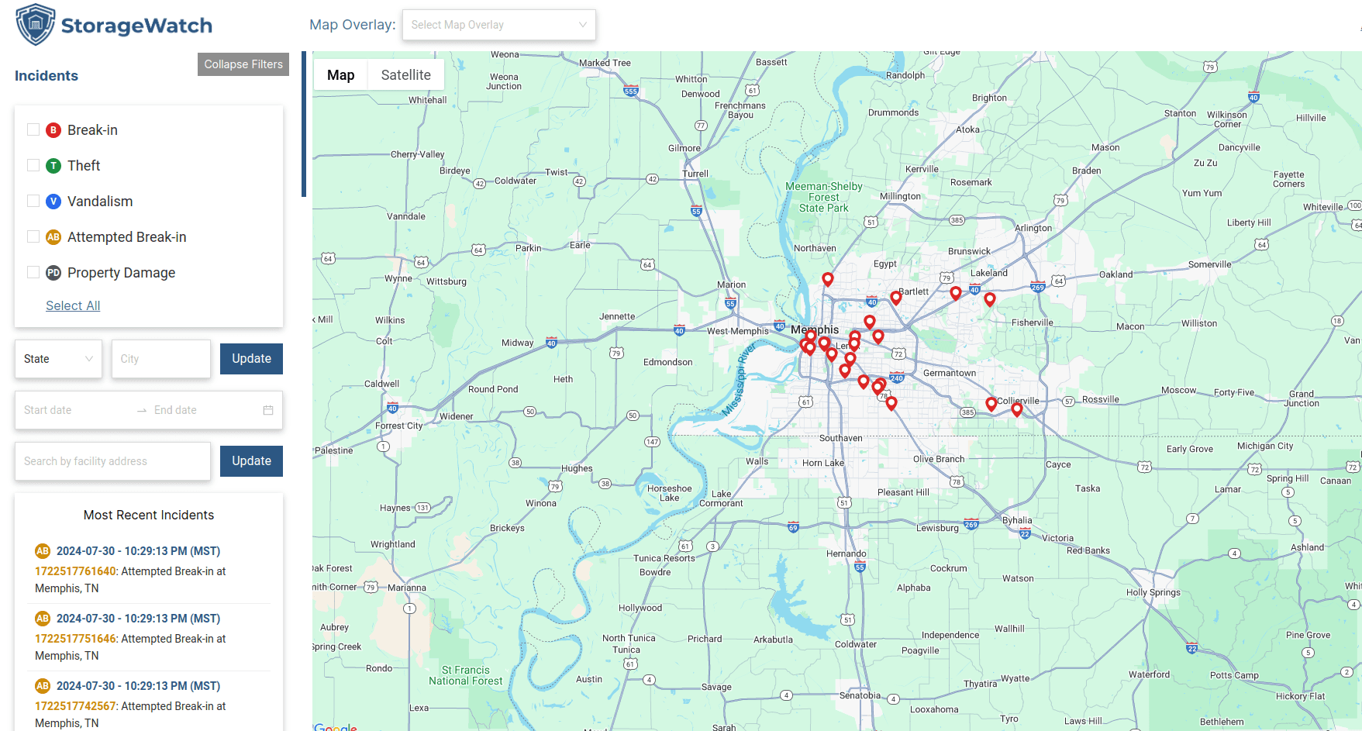Tick the Attempted Break-in checkbox
The height and width of the screenshot is (731, 1362).
(33, 236)
